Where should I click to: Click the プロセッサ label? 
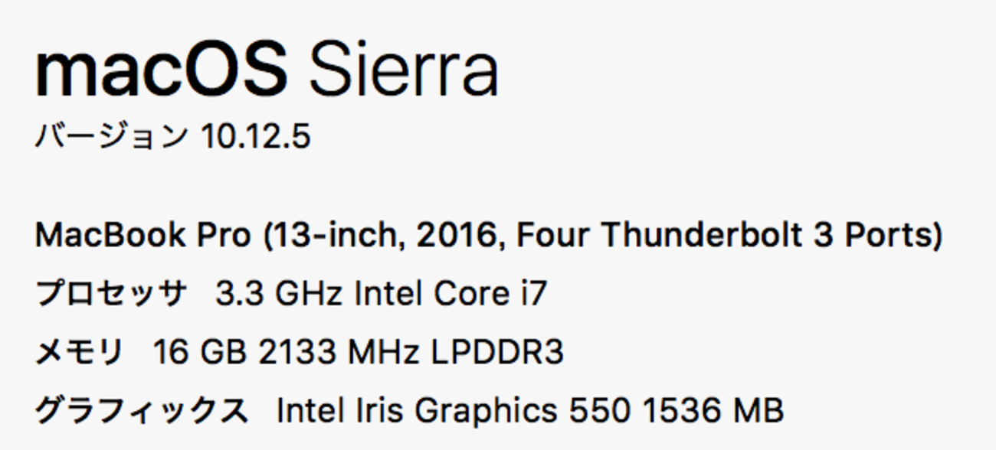click(x=111, y=295)
